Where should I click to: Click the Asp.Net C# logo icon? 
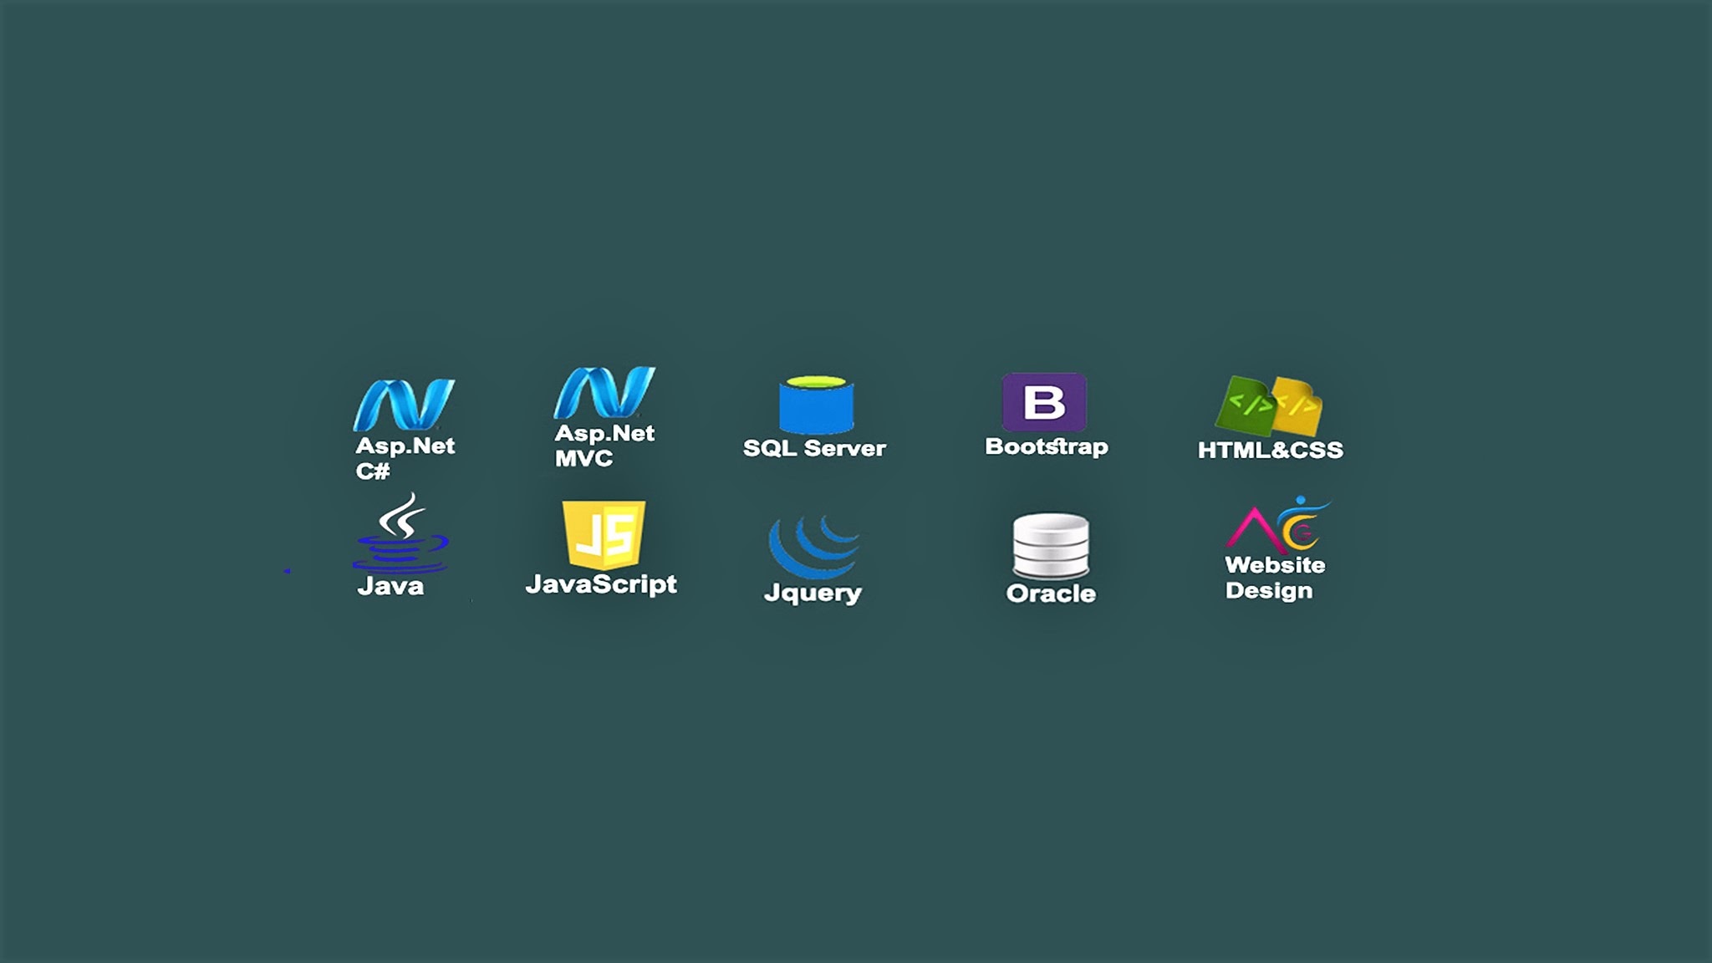(x=404, y=405)
